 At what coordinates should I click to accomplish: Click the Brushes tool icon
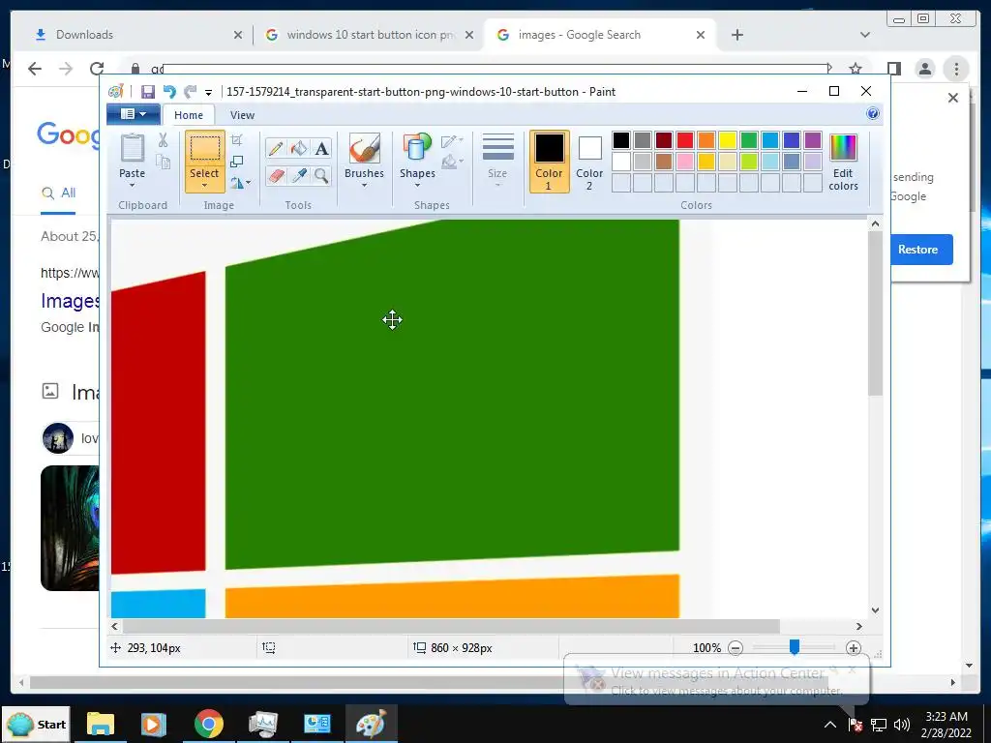coord(365,148)
